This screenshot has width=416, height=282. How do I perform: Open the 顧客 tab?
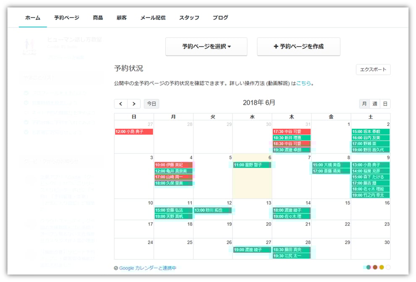(121, 18)
